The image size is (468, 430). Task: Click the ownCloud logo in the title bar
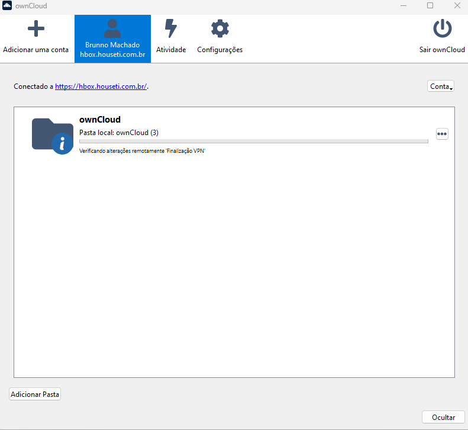7,6
